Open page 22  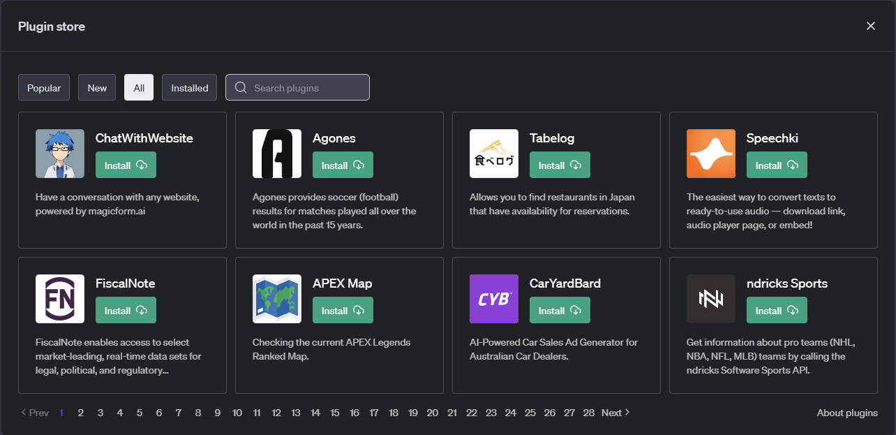[x=472, y=413]
